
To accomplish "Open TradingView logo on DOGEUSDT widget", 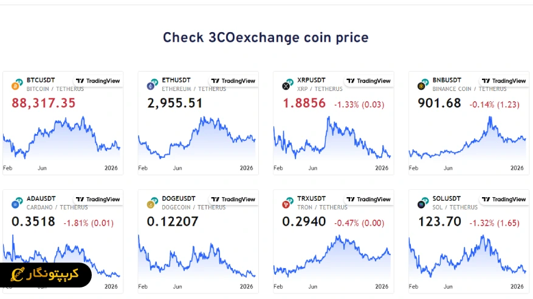I will point(233,199).
